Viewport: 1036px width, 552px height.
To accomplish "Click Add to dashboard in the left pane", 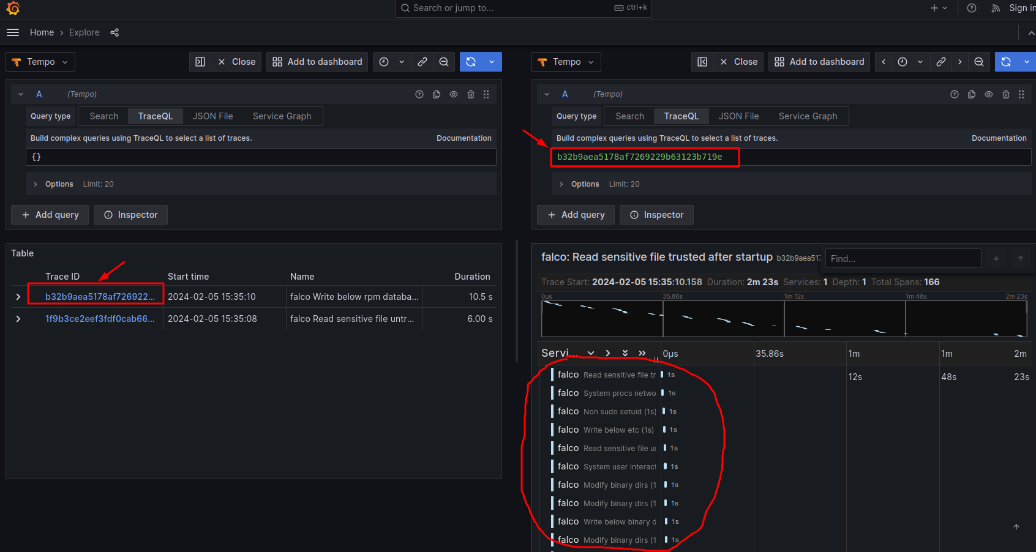I will (317, 62).
